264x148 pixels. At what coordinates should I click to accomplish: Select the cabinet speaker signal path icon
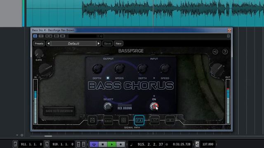point(124,120)
